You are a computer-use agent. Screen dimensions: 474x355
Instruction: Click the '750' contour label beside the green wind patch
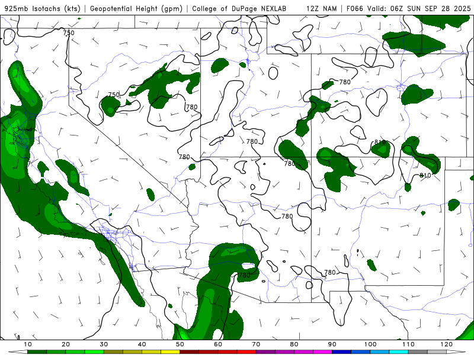point(114,95)
